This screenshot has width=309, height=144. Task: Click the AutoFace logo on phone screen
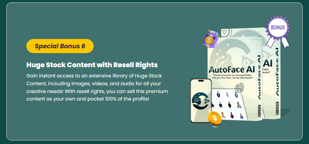(201, 101)
